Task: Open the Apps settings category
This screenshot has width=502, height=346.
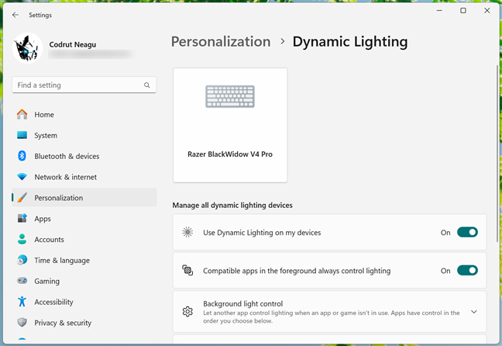Action: click(84, 218)
